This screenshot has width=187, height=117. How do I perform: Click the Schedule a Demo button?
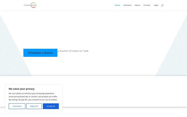point(40,53)
